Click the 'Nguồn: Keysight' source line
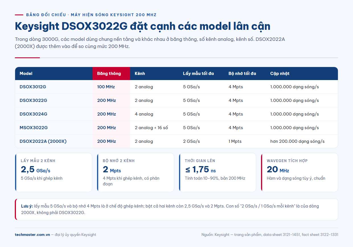The image size is (353, 247). [x=270, y=235]
